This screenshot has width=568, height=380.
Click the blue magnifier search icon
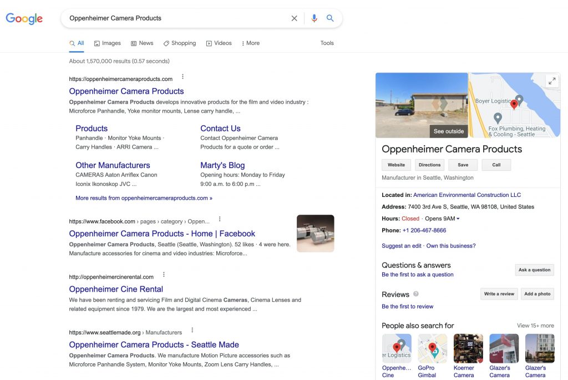tap(330, 18)
